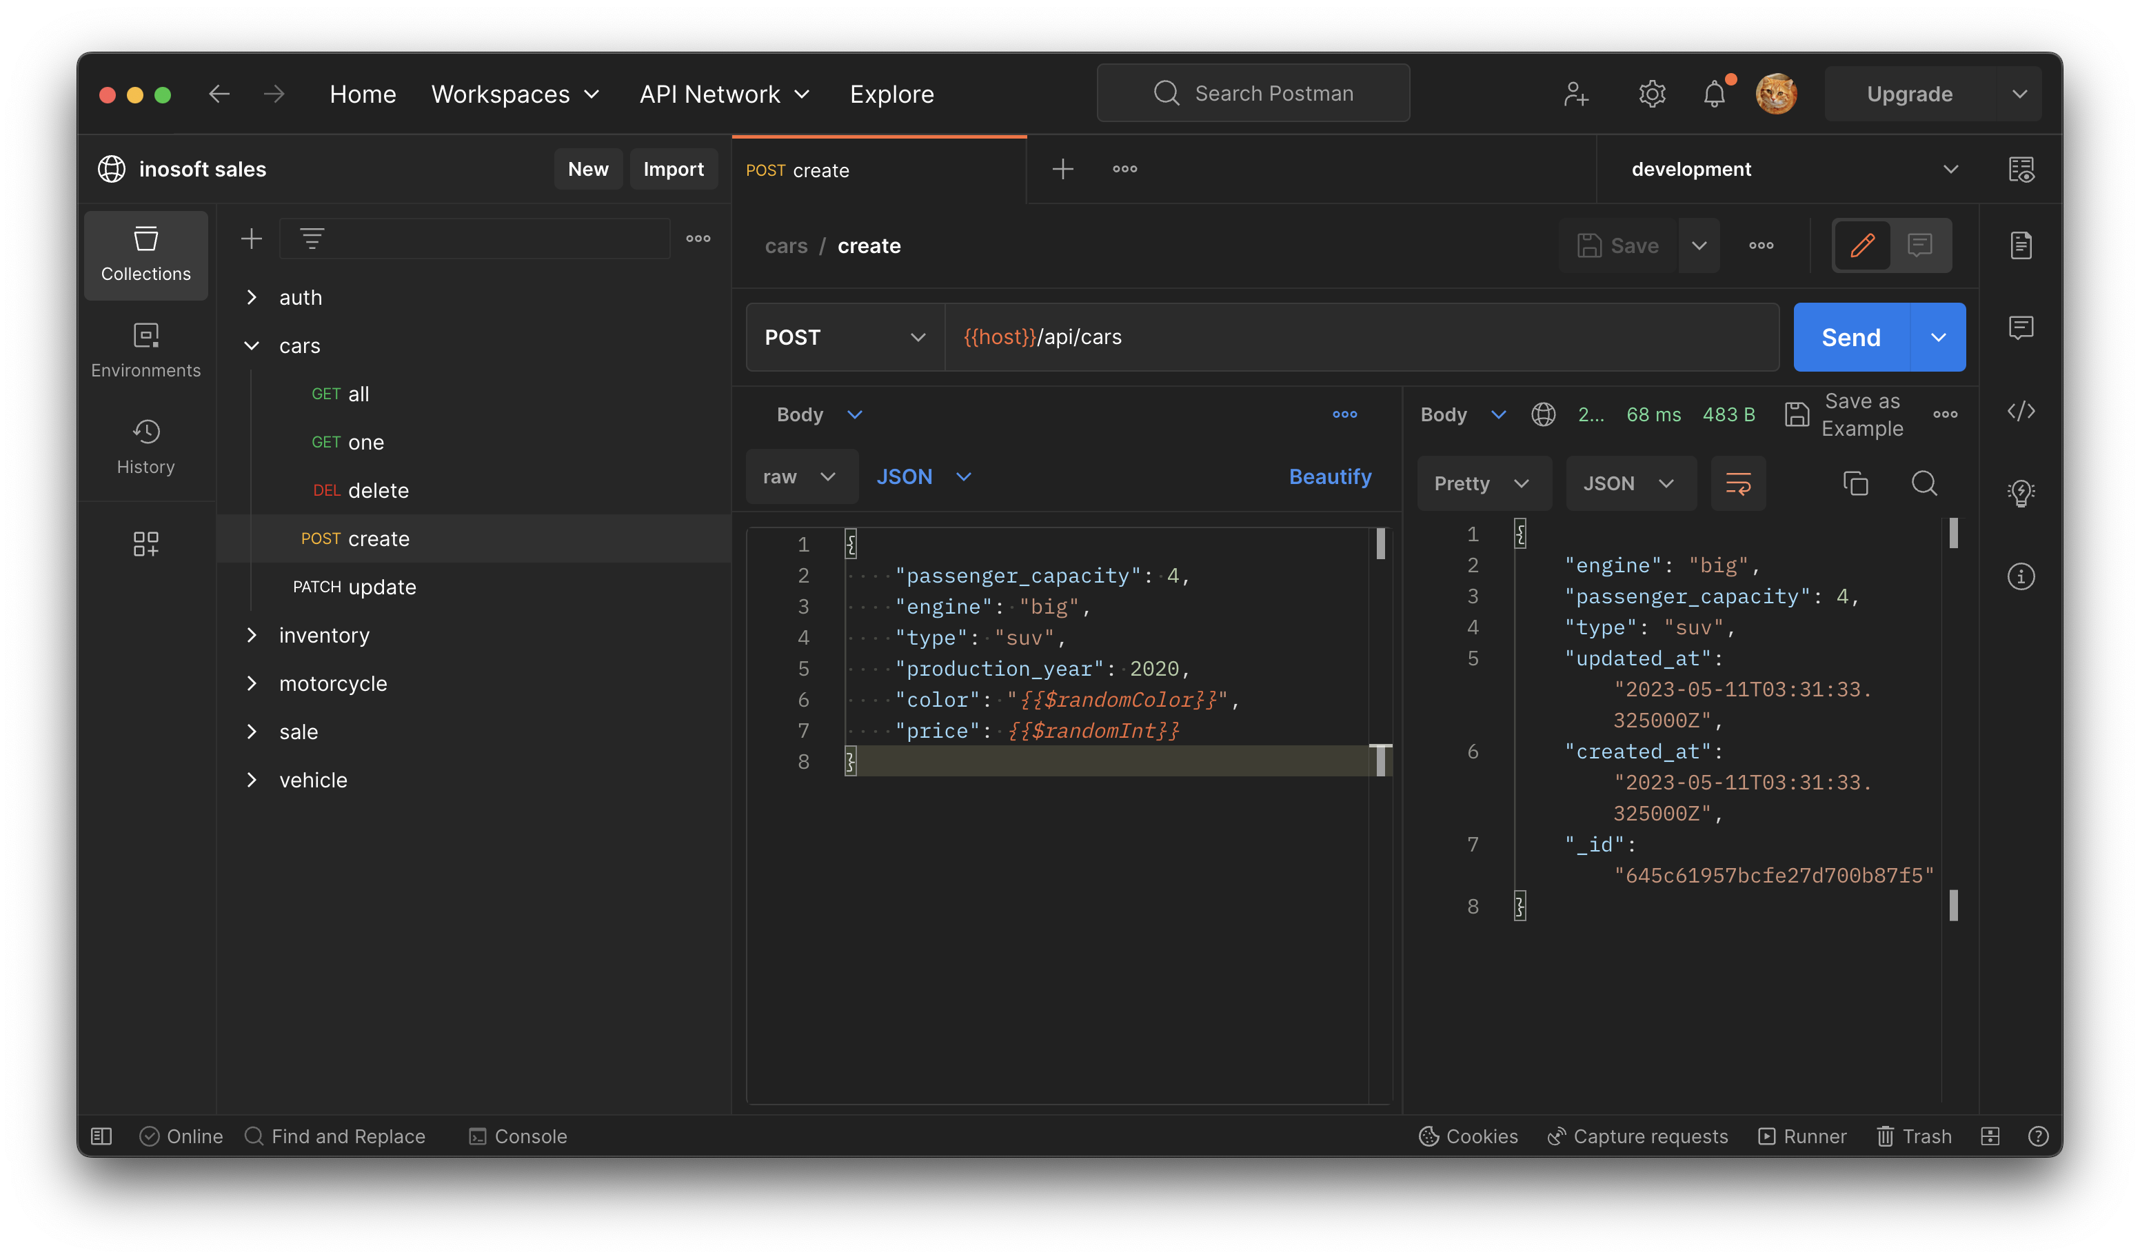
Task: Toggle two pane layout icon in status bar
Action: (1990, 1137)
